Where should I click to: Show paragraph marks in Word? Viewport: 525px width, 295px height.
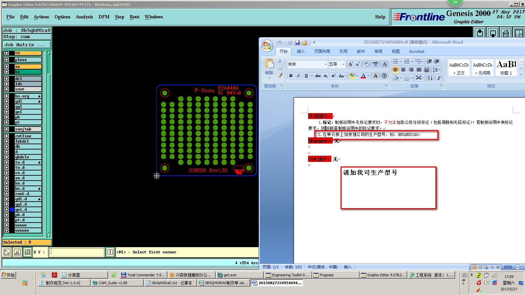click(439, 78)
